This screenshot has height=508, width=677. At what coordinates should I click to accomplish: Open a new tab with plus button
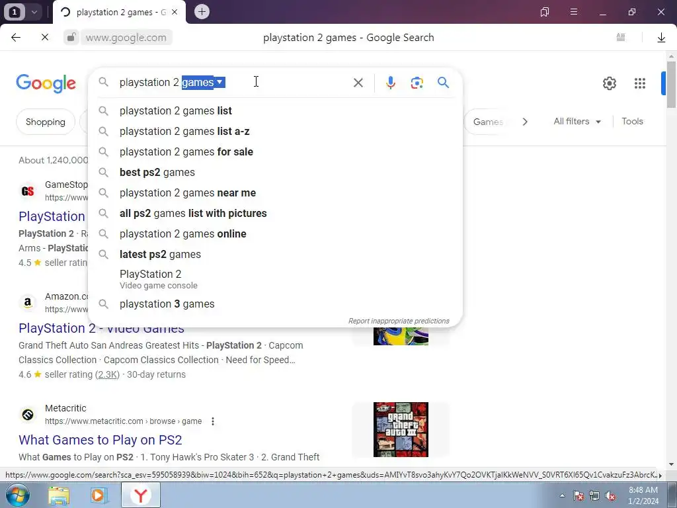pos(202,12)
